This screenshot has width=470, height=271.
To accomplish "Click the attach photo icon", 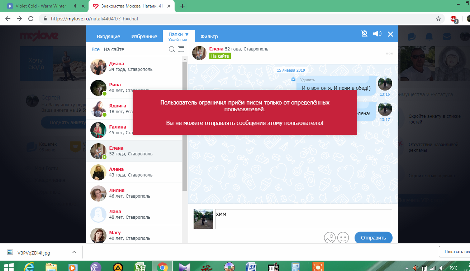I will coord(329,237).
